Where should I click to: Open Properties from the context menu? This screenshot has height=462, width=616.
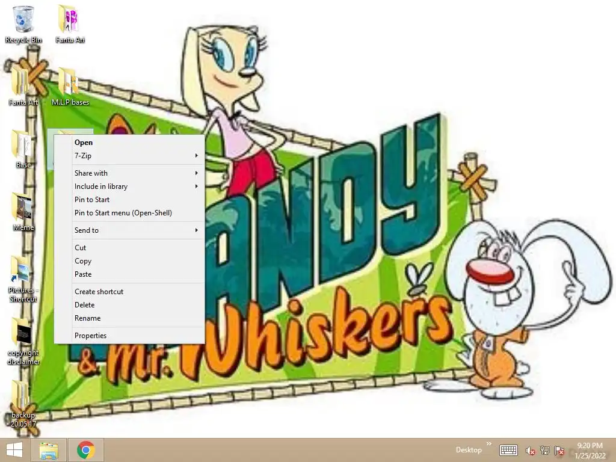click(x=129, y=336)
